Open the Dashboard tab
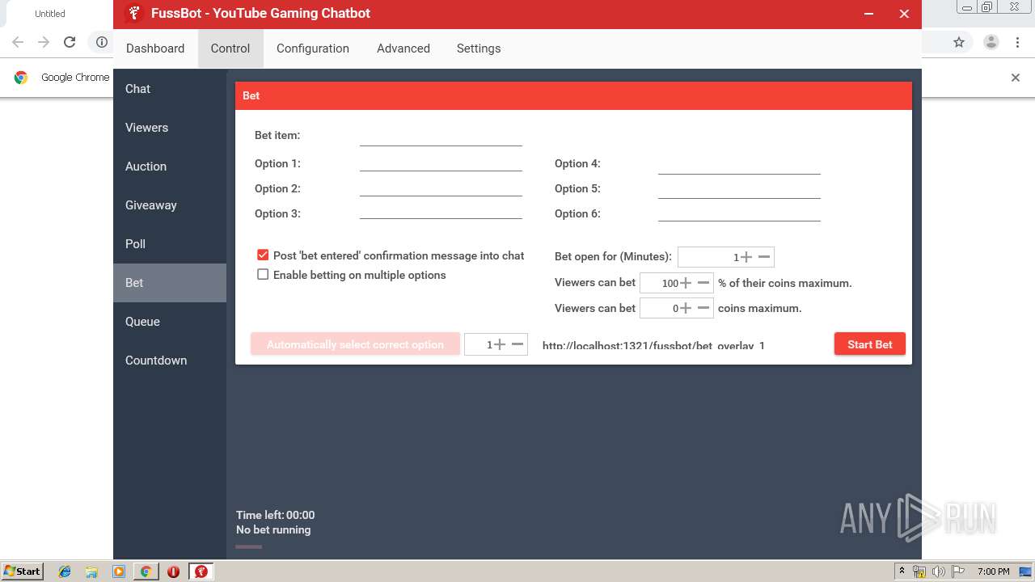The height and width of the screenshot is (582, 1035). 155,48
